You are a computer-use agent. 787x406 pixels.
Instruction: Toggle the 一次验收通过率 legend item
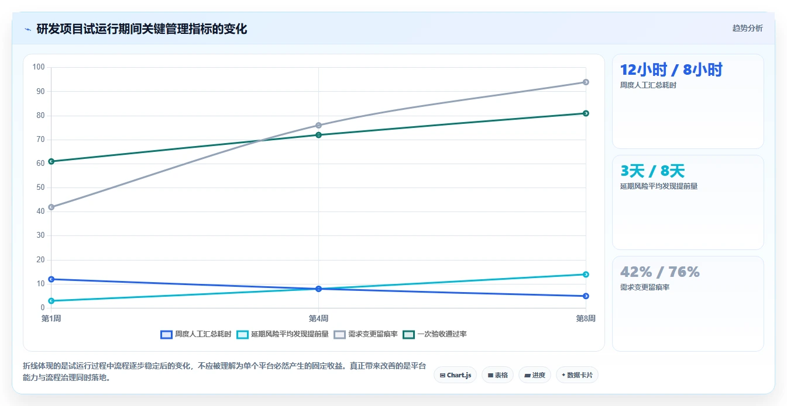click(435, 334)
